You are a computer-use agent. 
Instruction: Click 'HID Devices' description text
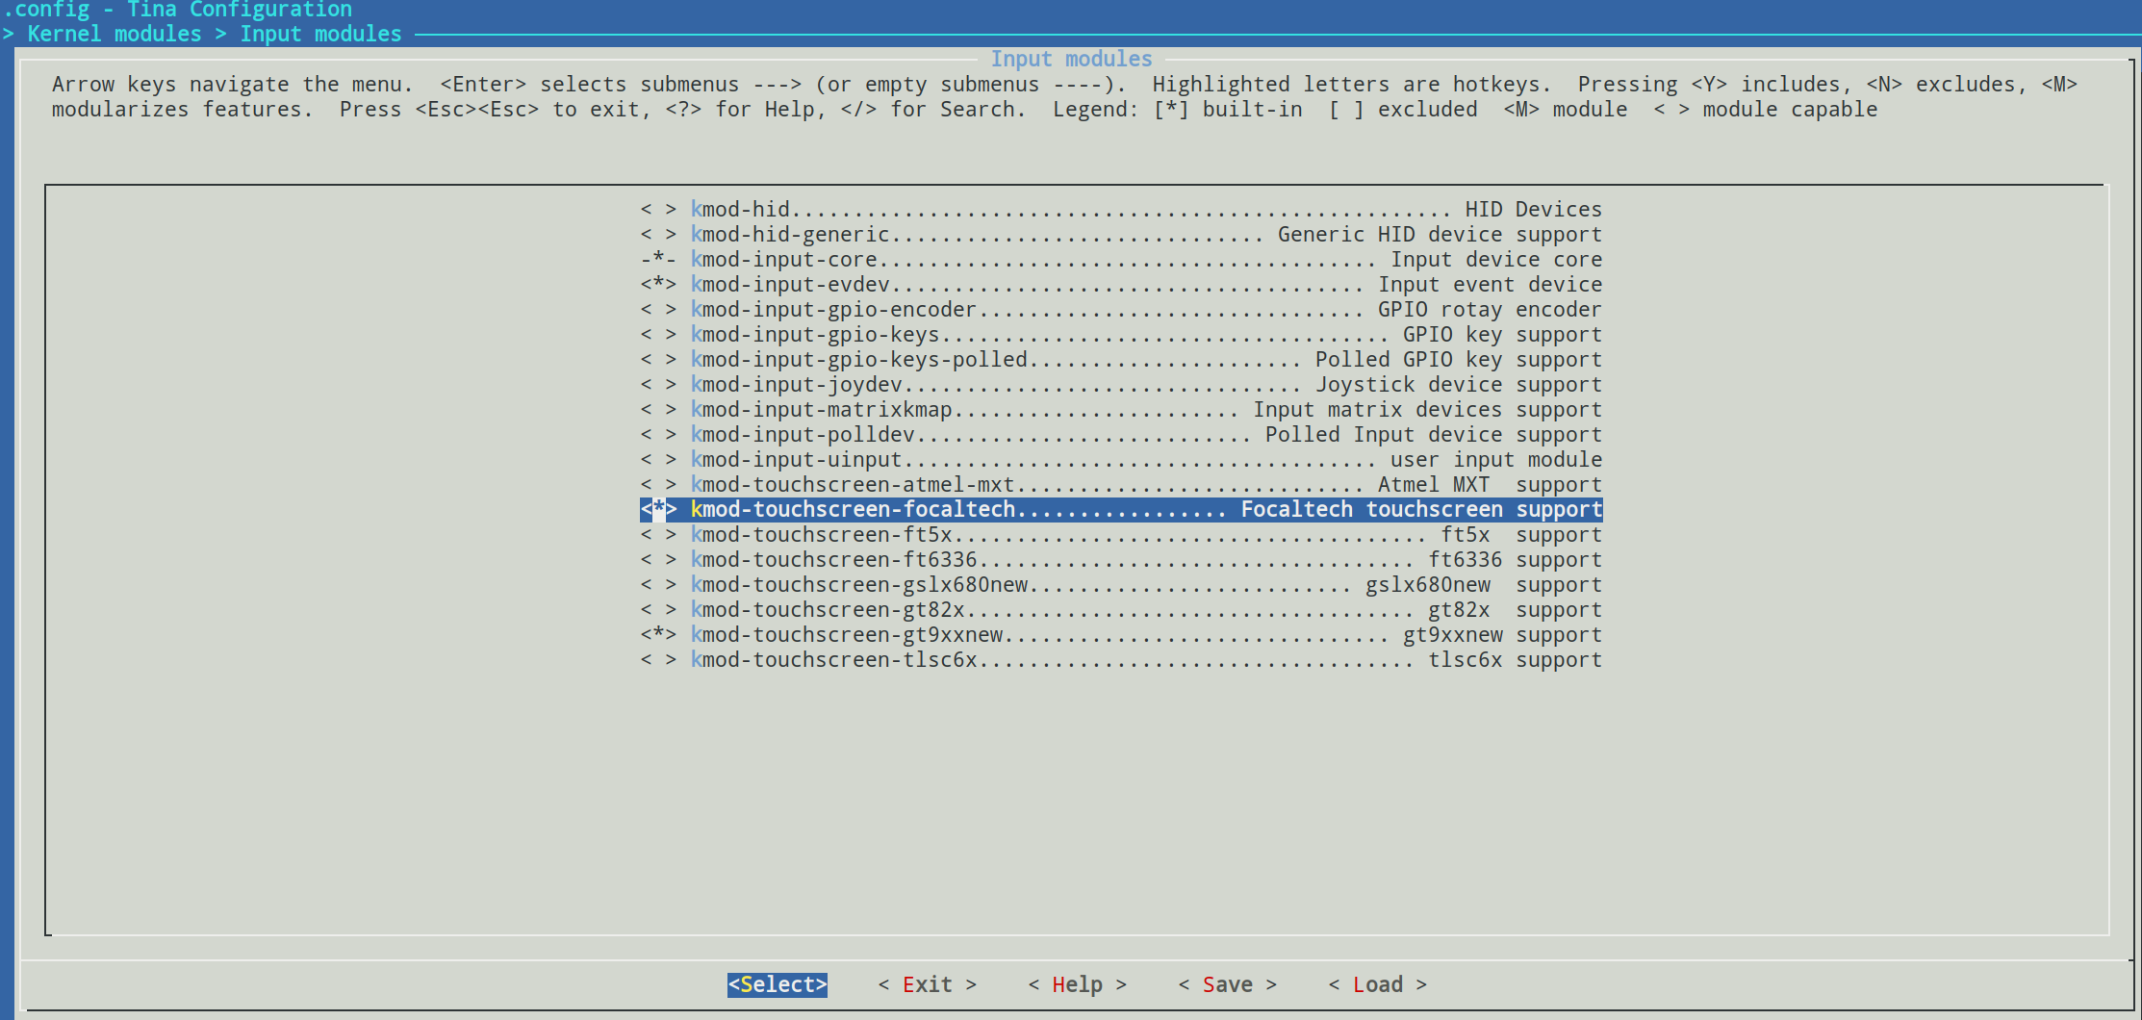tap(1534, 210)
